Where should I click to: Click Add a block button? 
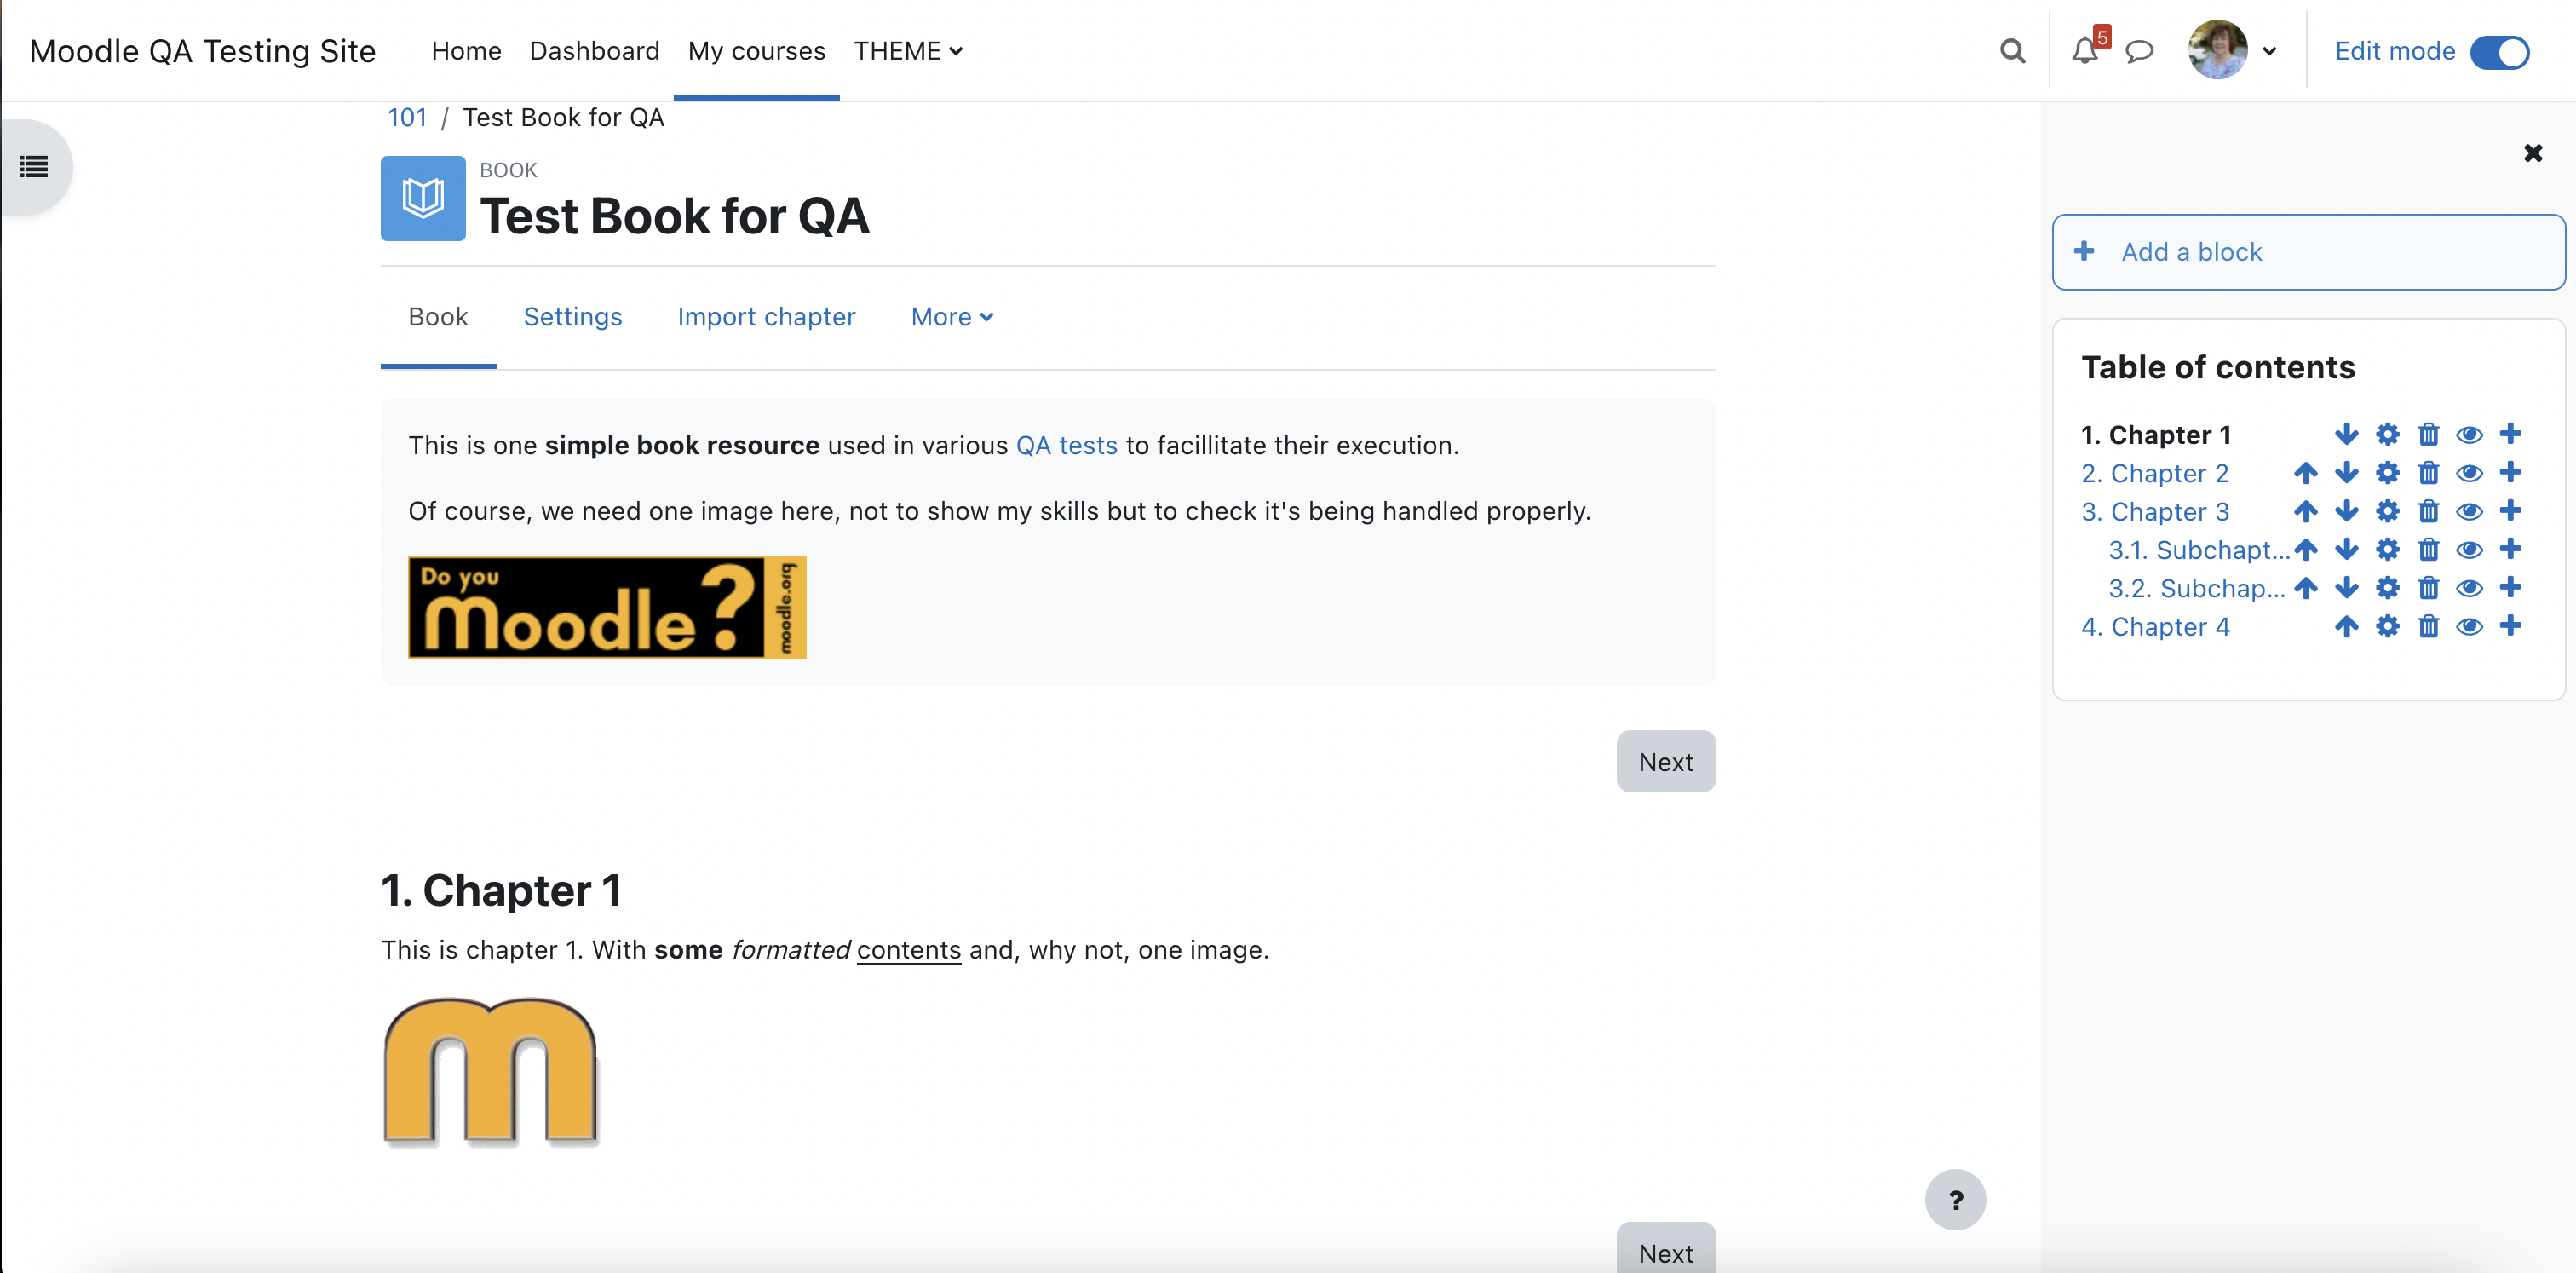pos(2308,252)
